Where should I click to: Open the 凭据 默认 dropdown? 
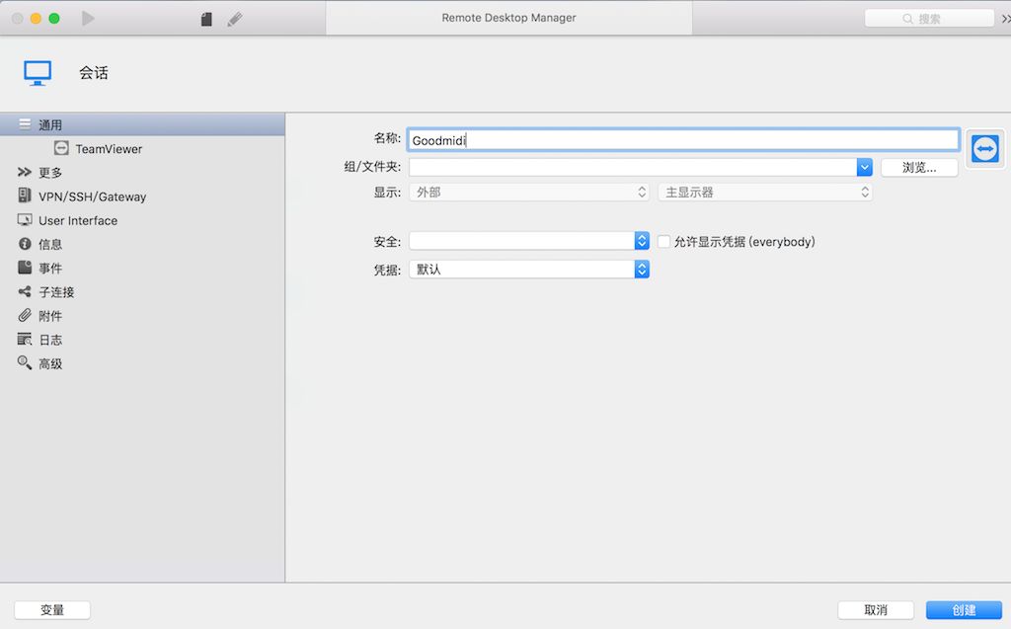tap(529, 269)
